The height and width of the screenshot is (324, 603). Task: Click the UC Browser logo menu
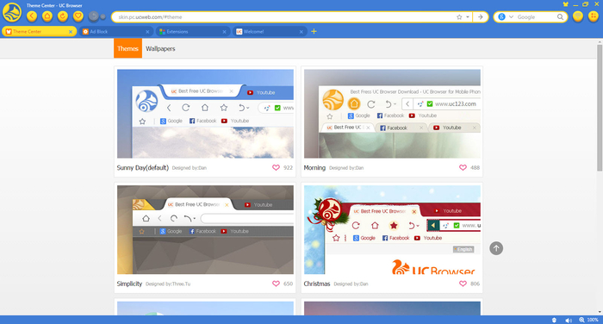(x=12, y=12)
